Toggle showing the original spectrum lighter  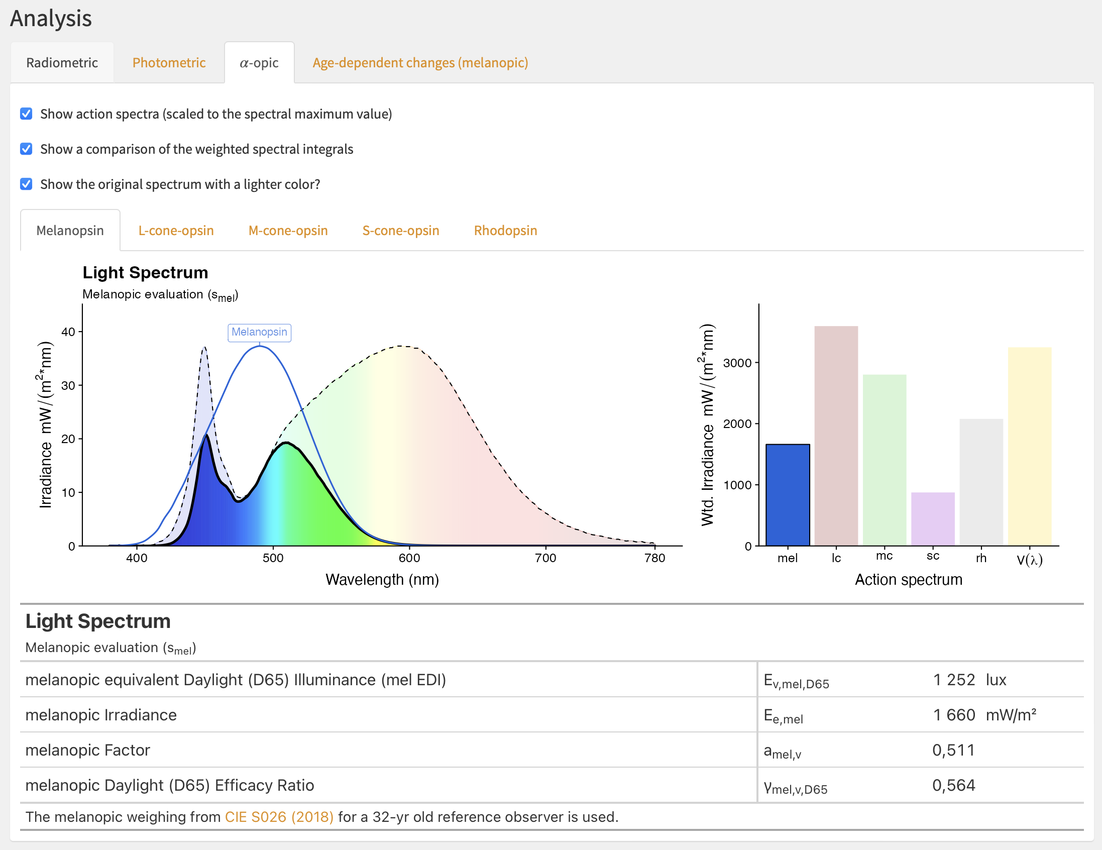[26, 184]
